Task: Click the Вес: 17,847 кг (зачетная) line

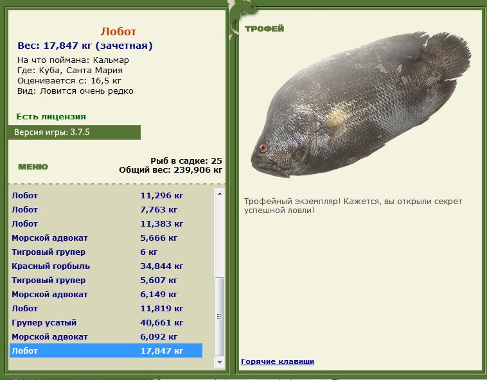Action: (x=85, y=46)
